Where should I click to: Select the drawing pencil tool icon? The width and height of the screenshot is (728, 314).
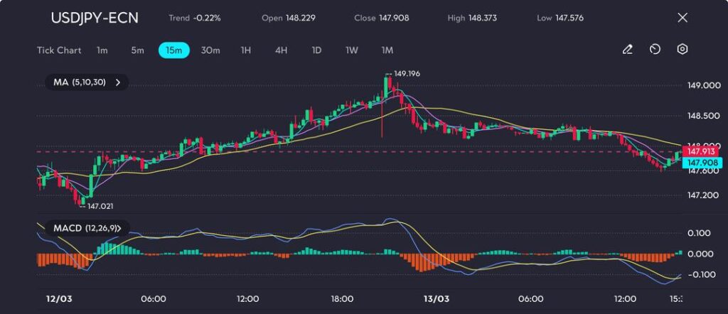point(627,50)
